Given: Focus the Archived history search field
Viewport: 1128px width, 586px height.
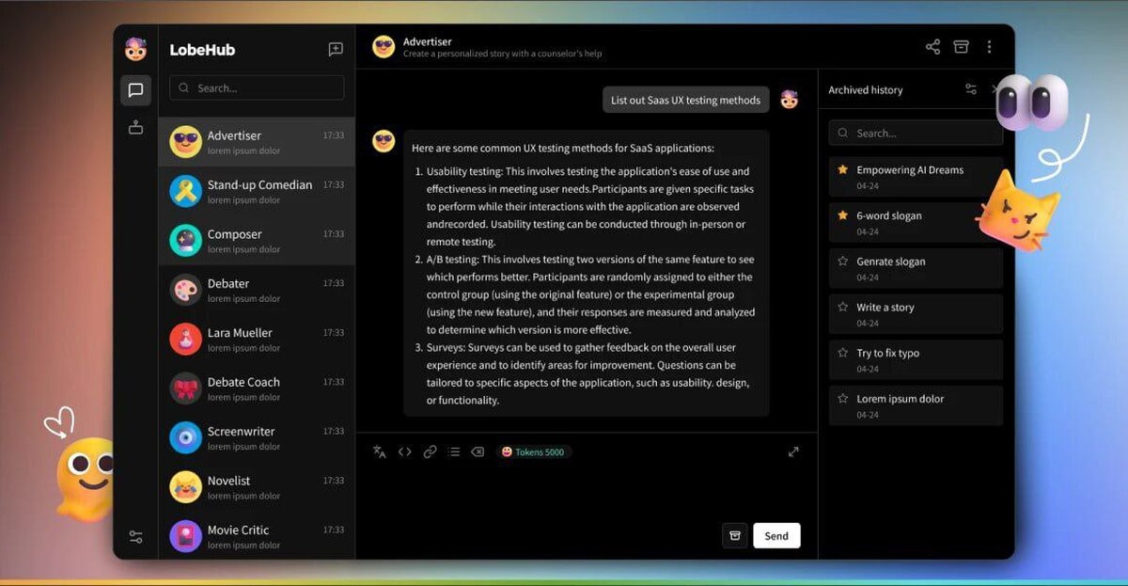Looking at the screenshot, I should [916, 133].
